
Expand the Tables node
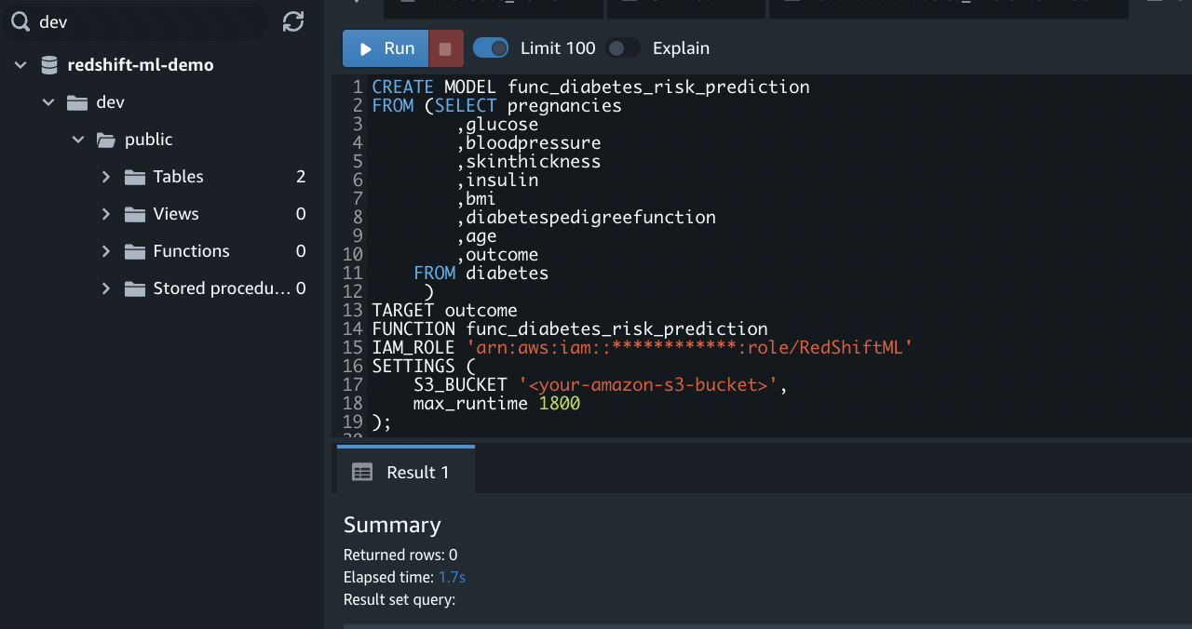tap(106, 177)
